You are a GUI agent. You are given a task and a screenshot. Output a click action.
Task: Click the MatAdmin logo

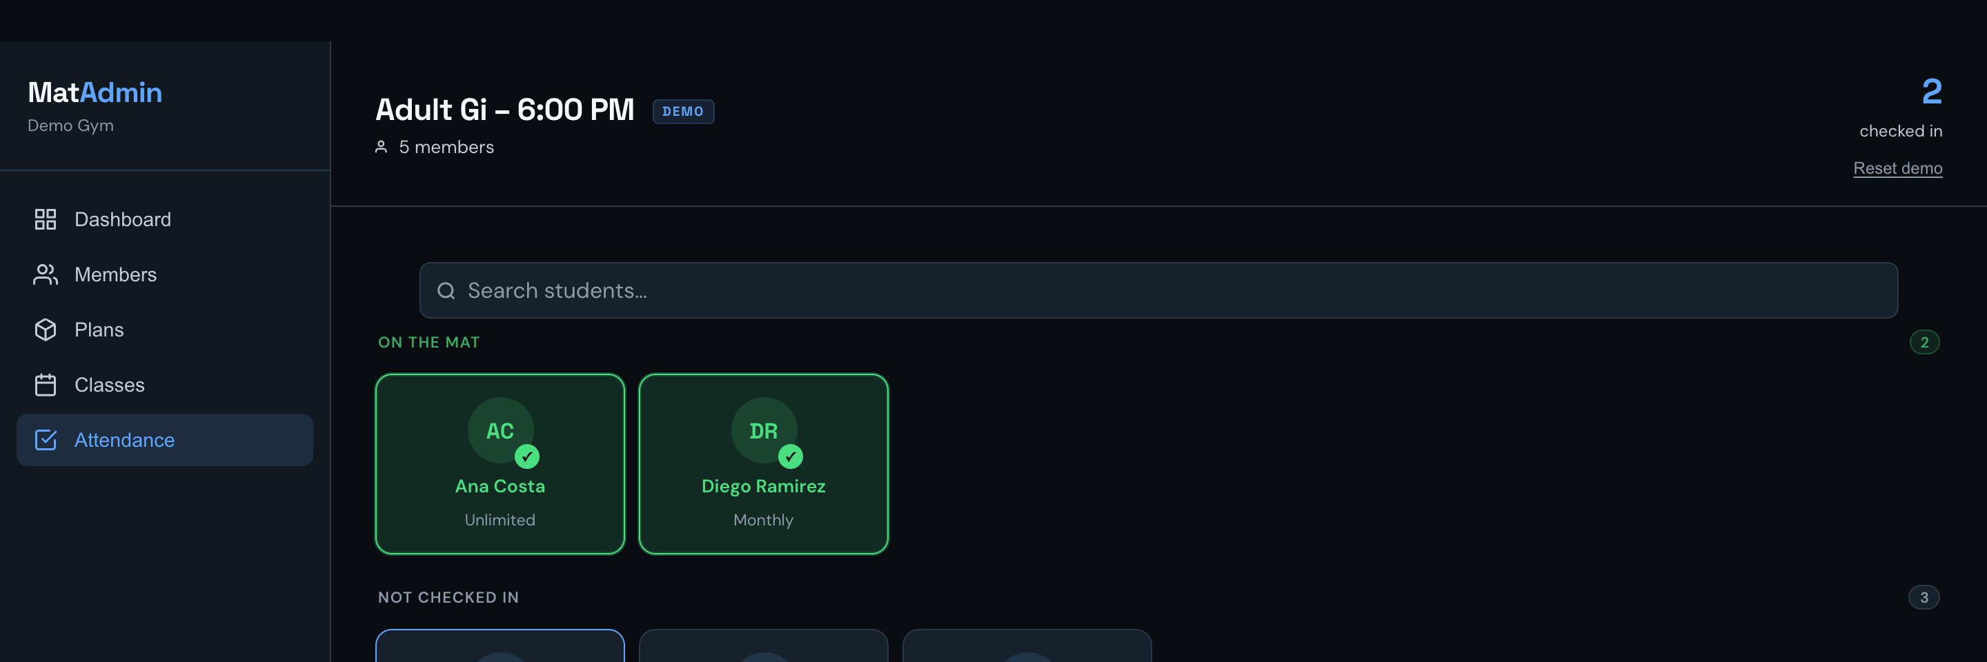click(x=95, y=92)
